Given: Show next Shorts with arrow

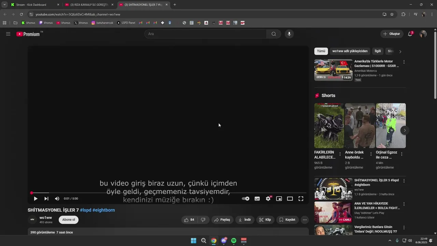Looking at the screenshot, I should [x=405, y=130].
